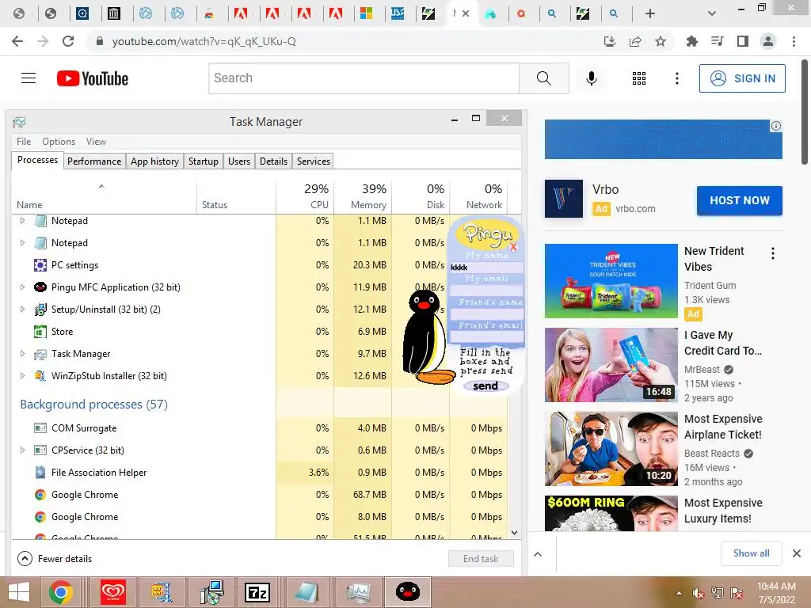
Task: Expand the CPService (32 bit) process
Action: pyautogui.click(x=22, y=450)
